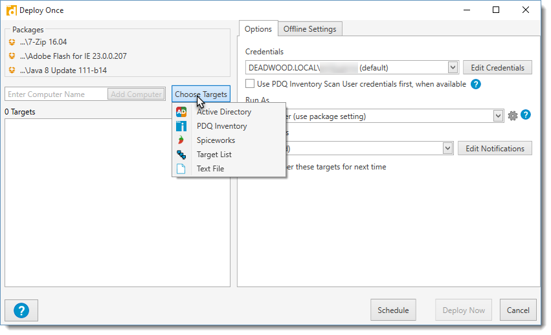The height and width of the screenshot is (335, 551).
Task: Open the Run As settings gear icon
Action: click(x=513, y=116)
